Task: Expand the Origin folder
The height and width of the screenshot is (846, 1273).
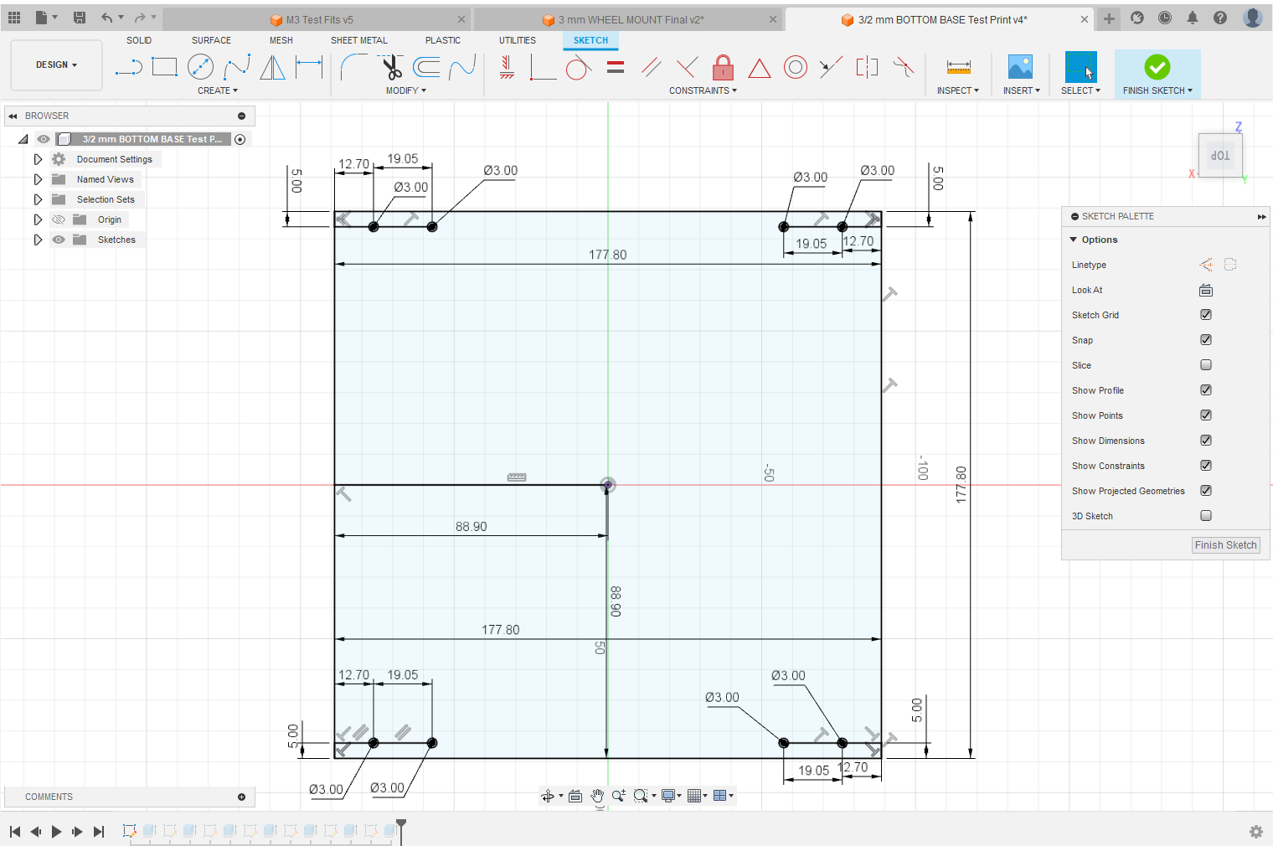Action: coord(38,219)
